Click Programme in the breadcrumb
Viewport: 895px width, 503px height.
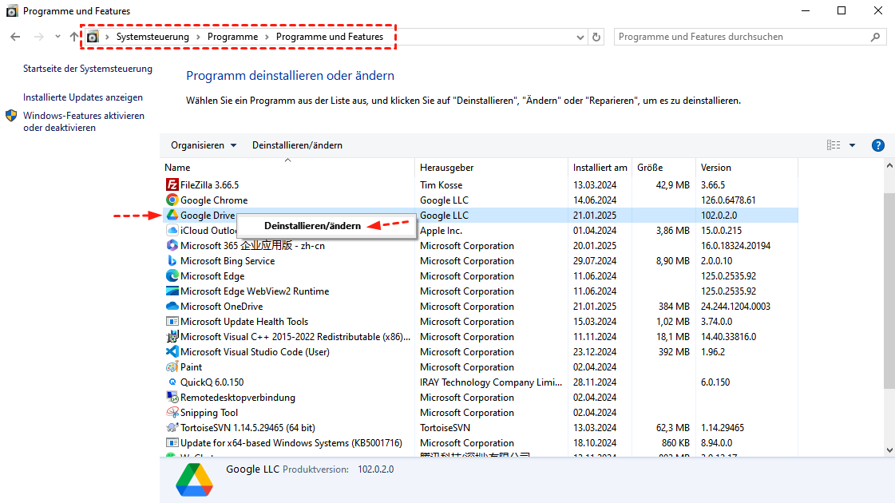pos(232,37)
